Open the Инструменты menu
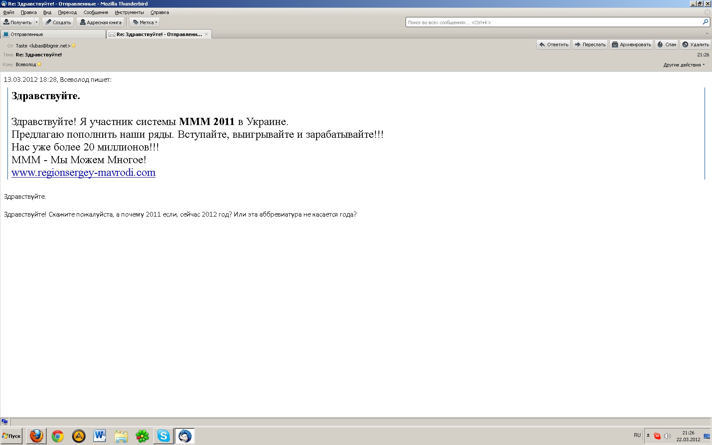 tap(129, 12)
